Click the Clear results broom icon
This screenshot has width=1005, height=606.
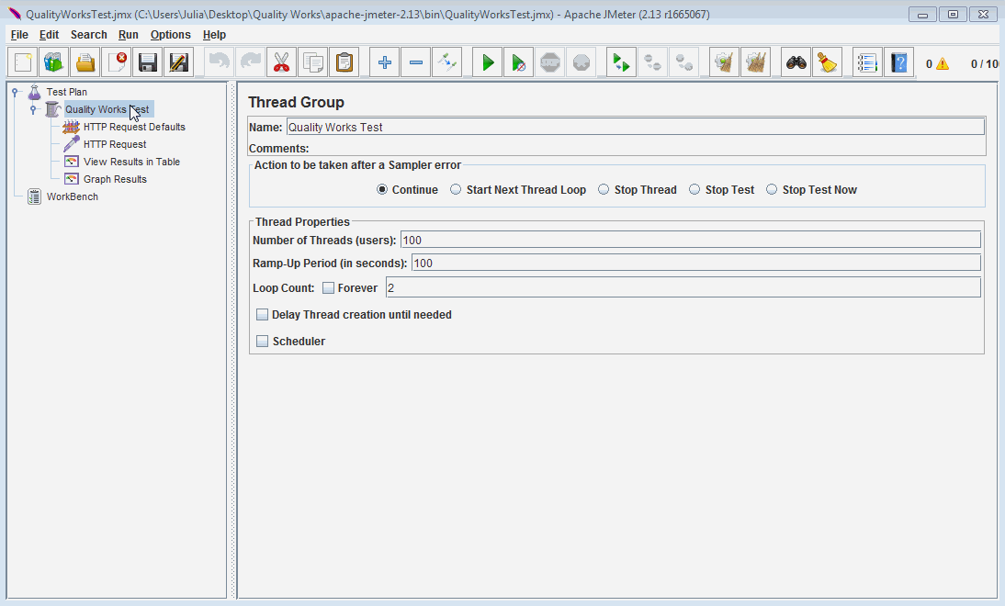point(724,62)
